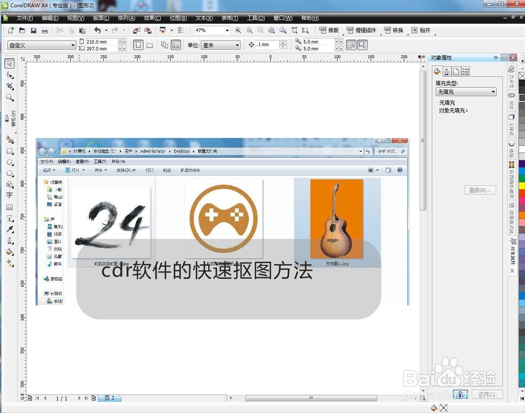Screen dimensions: 525x413
Task: Pick the red swatch from the color palette
Action: (x=521, y=192)
